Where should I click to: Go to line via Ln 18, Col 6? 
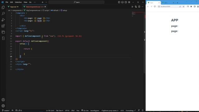(x=50, y=110)
